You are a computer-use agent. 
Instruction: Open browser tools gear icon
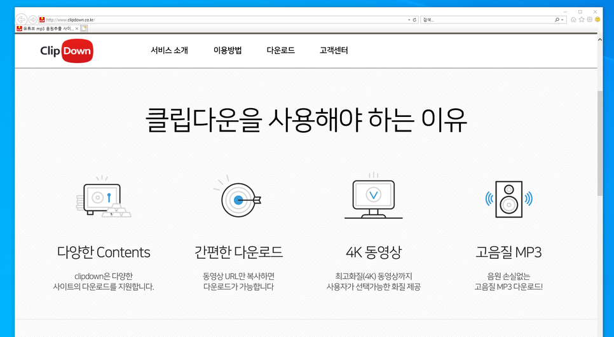pos(589,20)
